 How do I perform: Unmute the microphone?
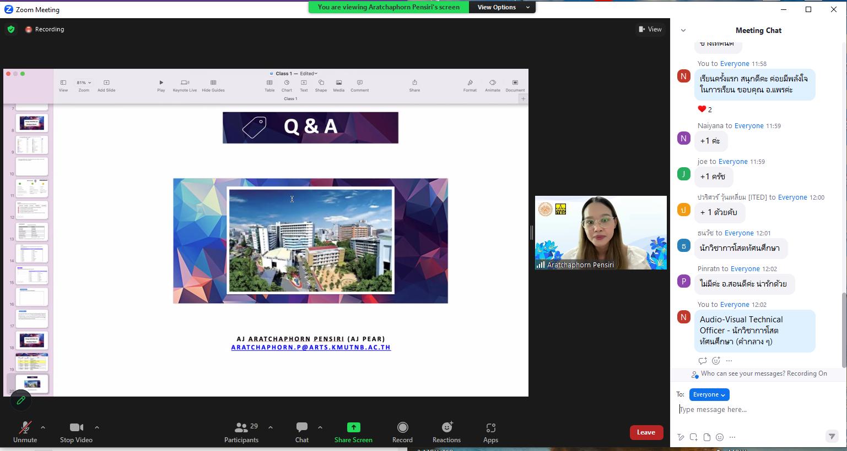point(25,432)
